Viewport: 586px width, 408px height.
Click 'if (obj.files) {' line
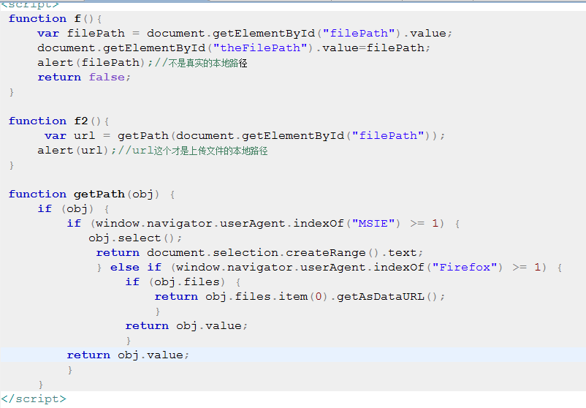[183, 282]
